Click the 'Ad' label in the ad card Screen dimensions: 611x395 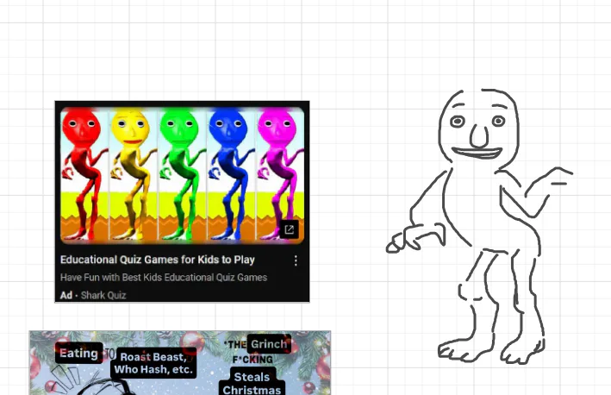(x=66, y=295)
